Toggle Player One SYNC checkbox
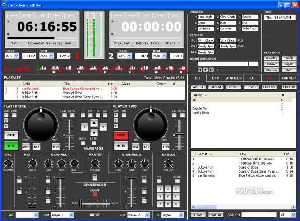 pos(72,115)
